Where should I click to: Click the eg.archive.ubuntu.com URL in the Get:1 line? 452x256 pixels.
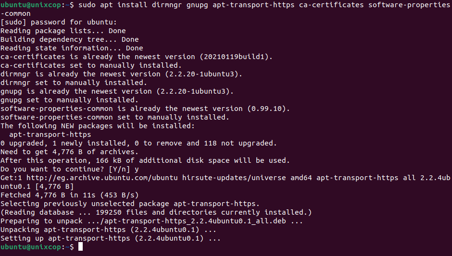pos(102,178)
